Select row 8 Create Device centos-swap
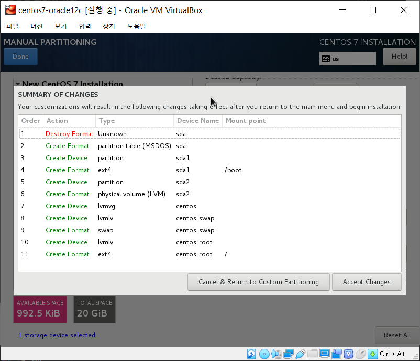The image size is (420, 361). click(209, 218)
